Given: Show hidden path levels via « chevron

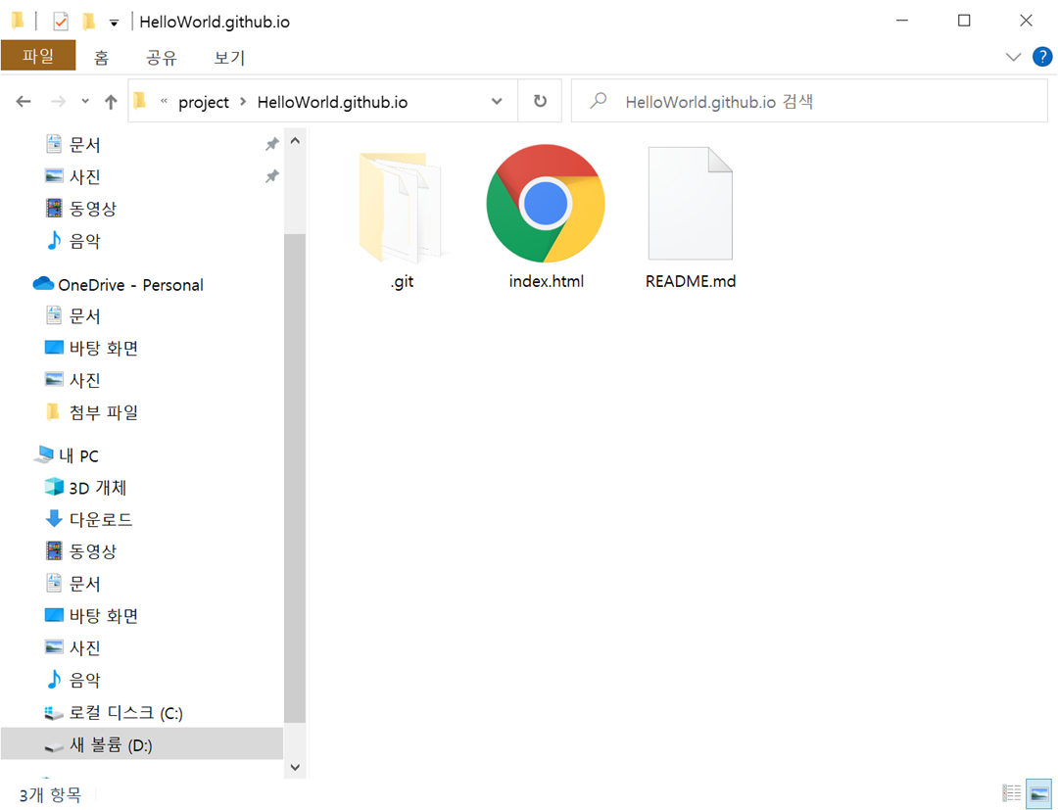Looking at the screenshot, I should (164, 101).
